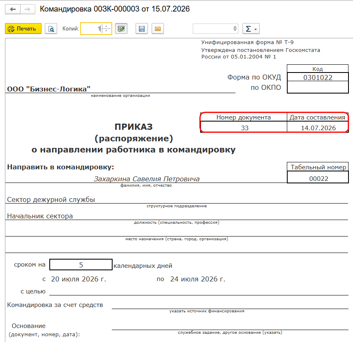Click the sum value field showing 0
Viewport: 353px width, 342px height.
215,29
